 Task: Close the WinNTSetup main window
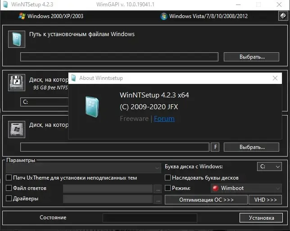279,5
